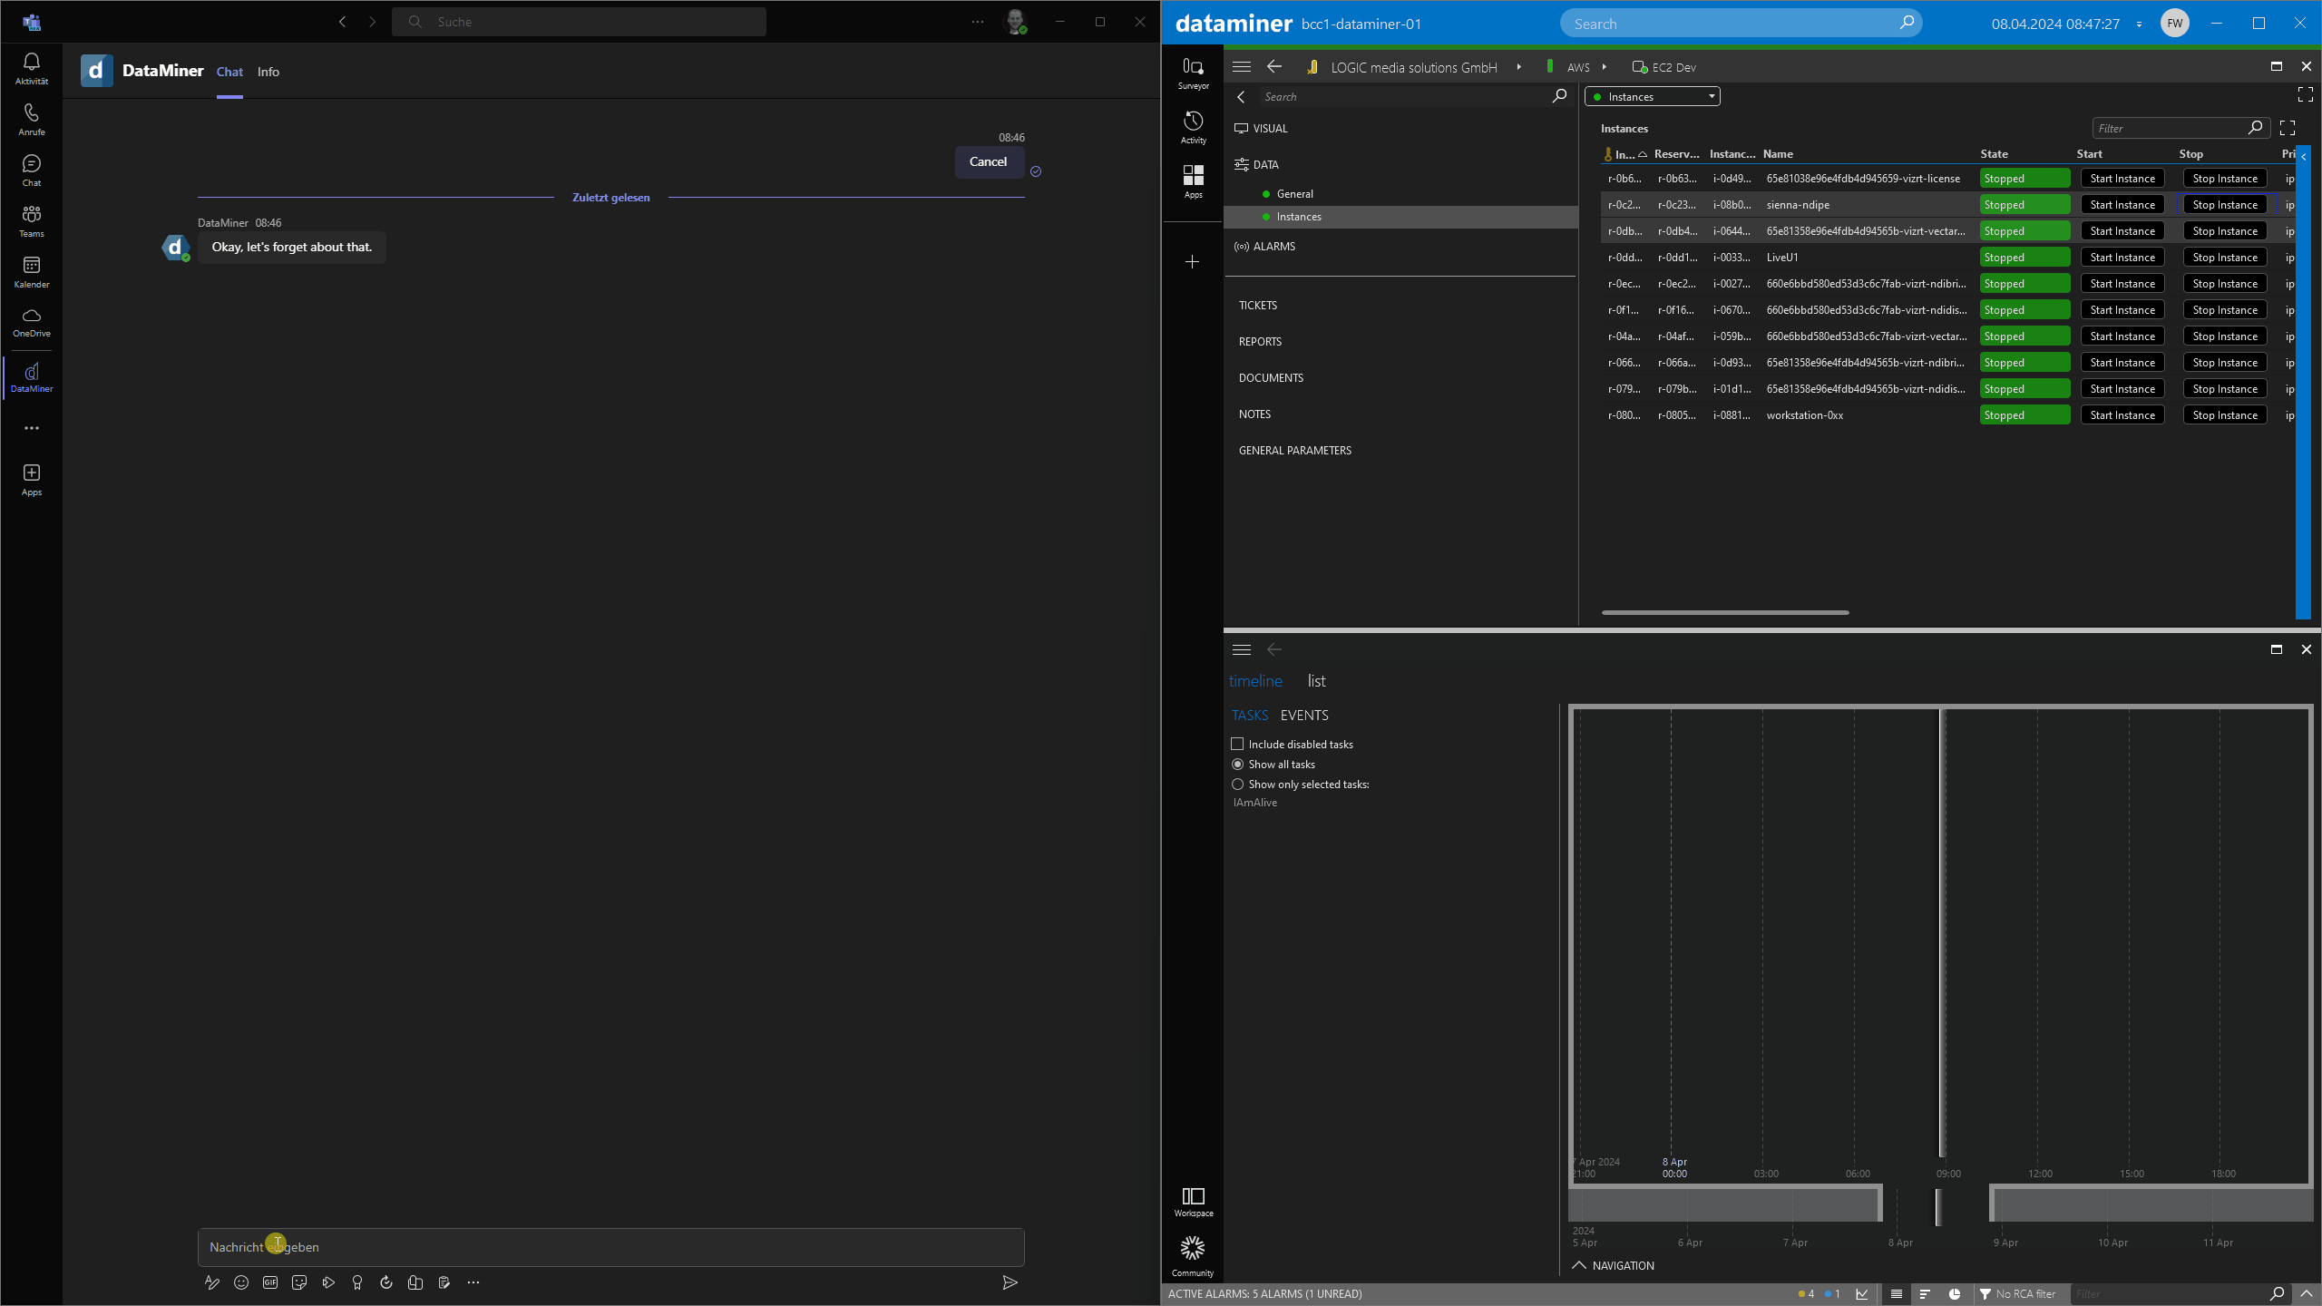Open DataMiner Activity module
Screen dimensions: 2322x1306
[x=1193, y=127]
